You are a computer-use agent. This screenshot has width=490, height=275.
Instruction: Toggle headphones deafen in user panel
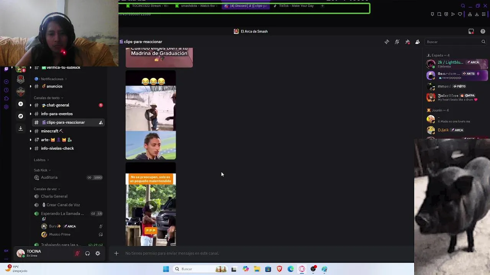point(88,253)
